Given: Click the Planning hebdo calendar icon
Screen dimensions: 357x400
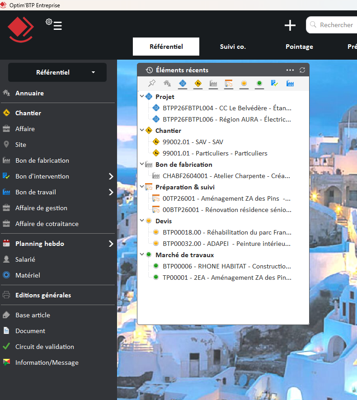Looking at the screenshot, I should [6, 243].
